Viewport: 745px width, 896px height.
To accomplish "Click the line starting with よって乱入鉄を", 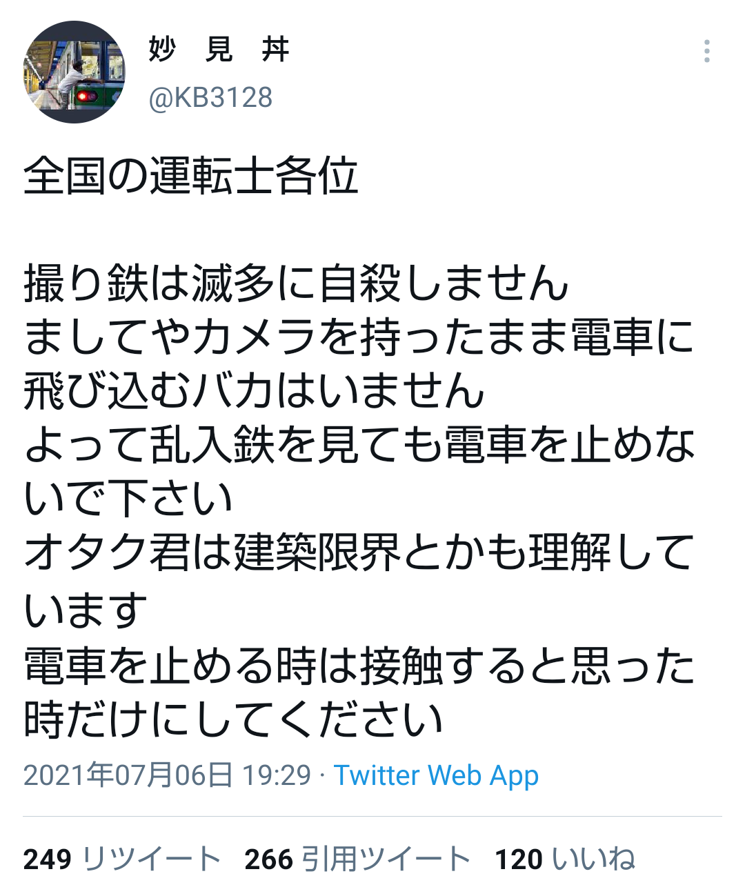I will coord(359,445).
